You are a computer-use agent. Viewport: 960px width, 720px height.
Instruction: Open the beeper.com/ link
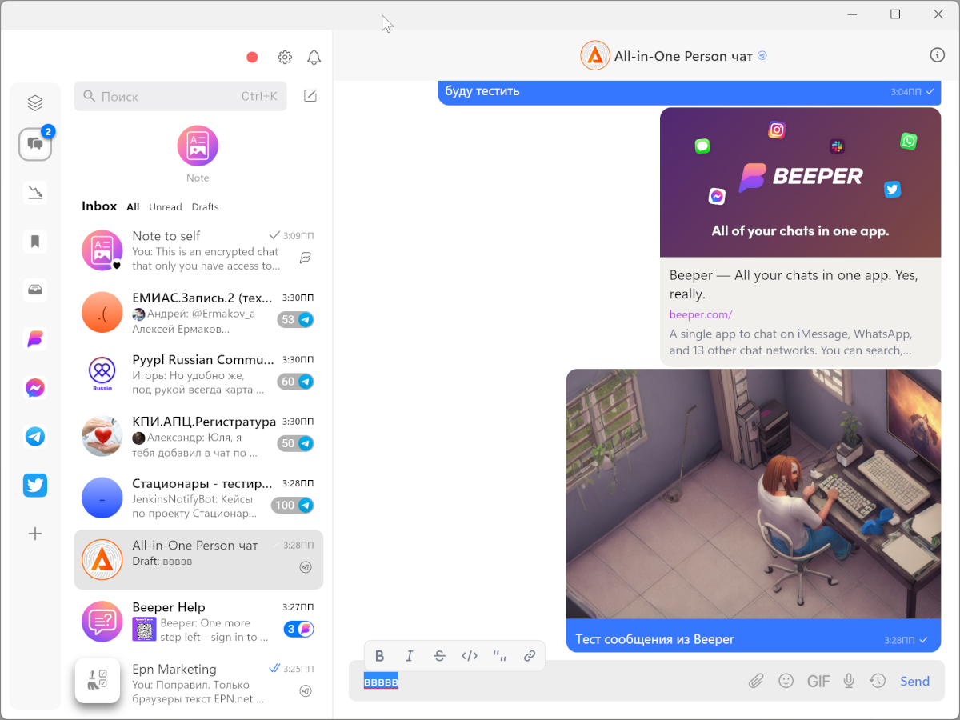(x=701, y=314)
